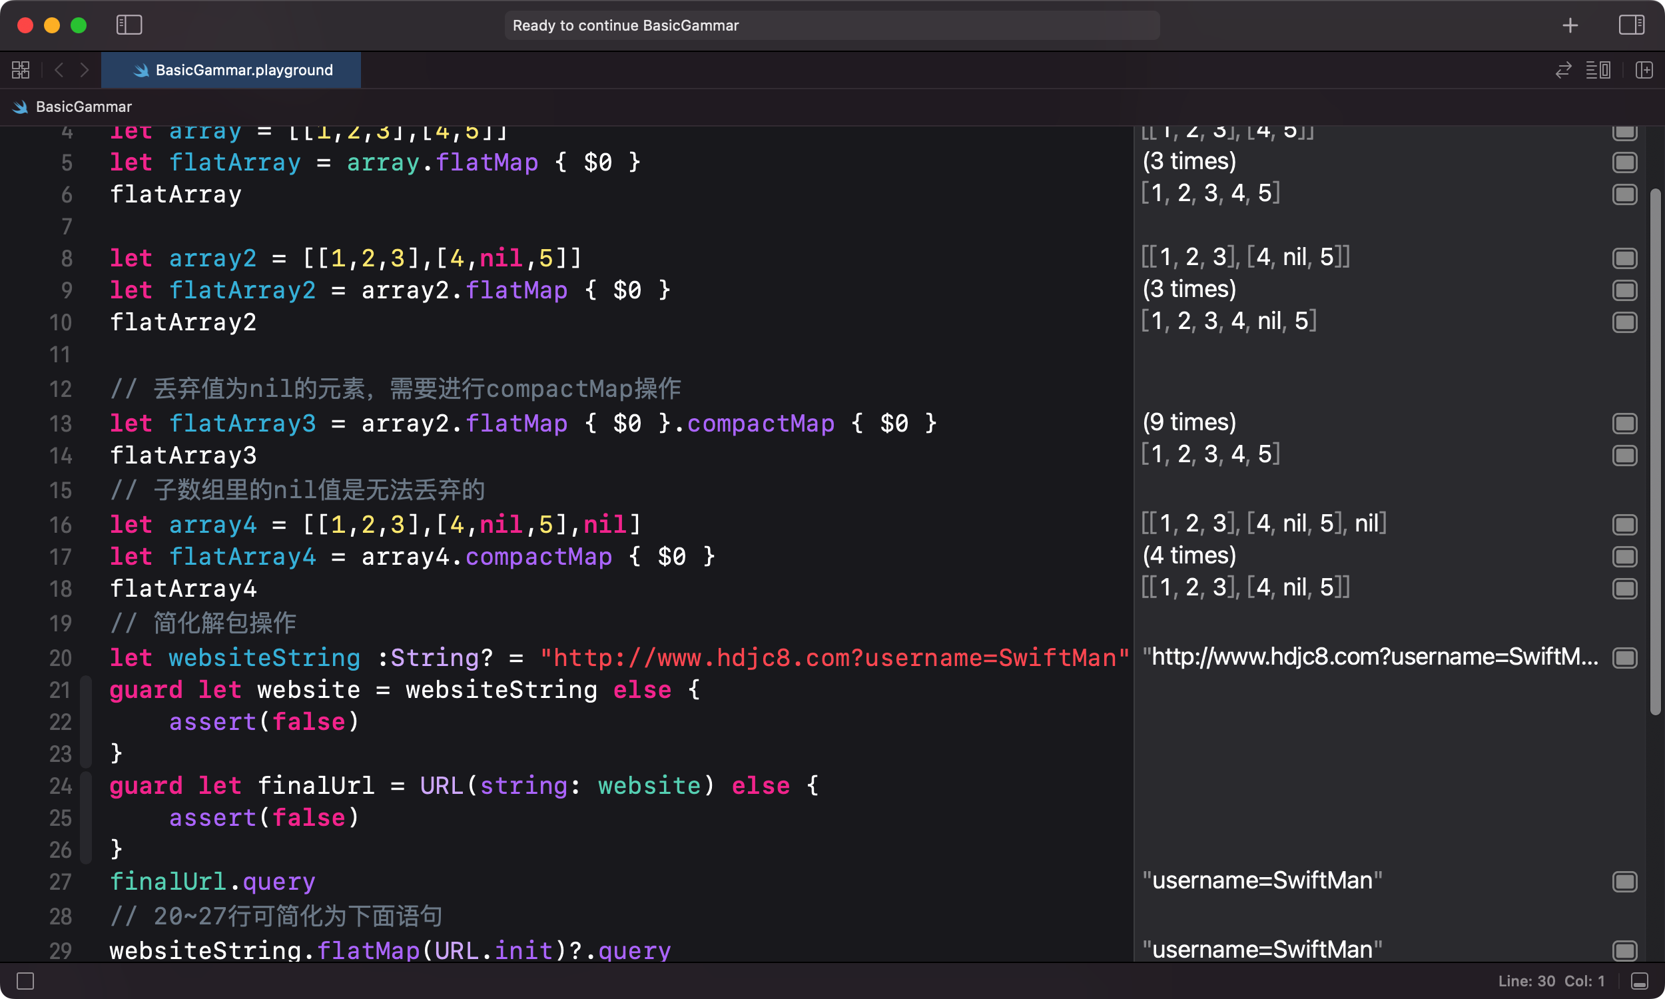Click the editor review swap-arrows icon
This screenshot has width=1665, height=999.
point(1563,70)
